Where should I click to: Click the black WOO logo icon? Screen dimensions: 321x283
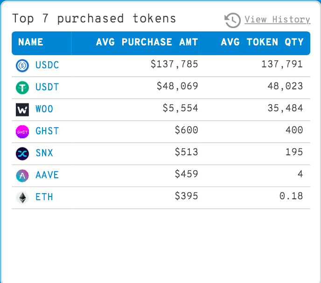pyautogui.click(x=22, y=109)
